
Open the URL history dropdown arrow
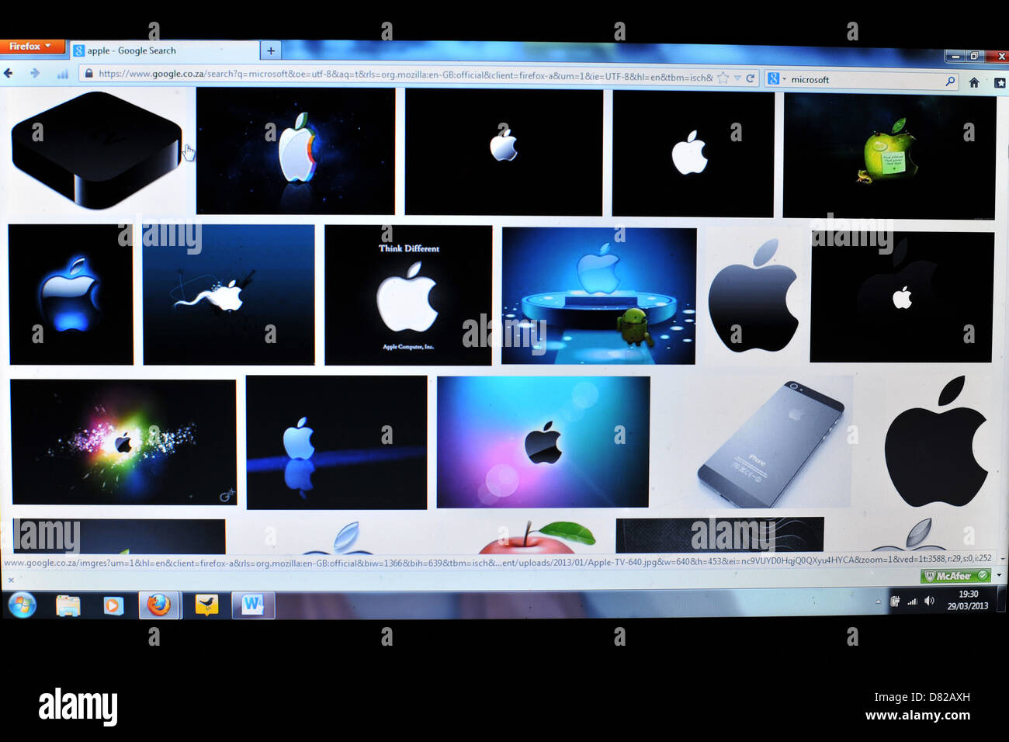pyautogui.click(x=737, y=78)
